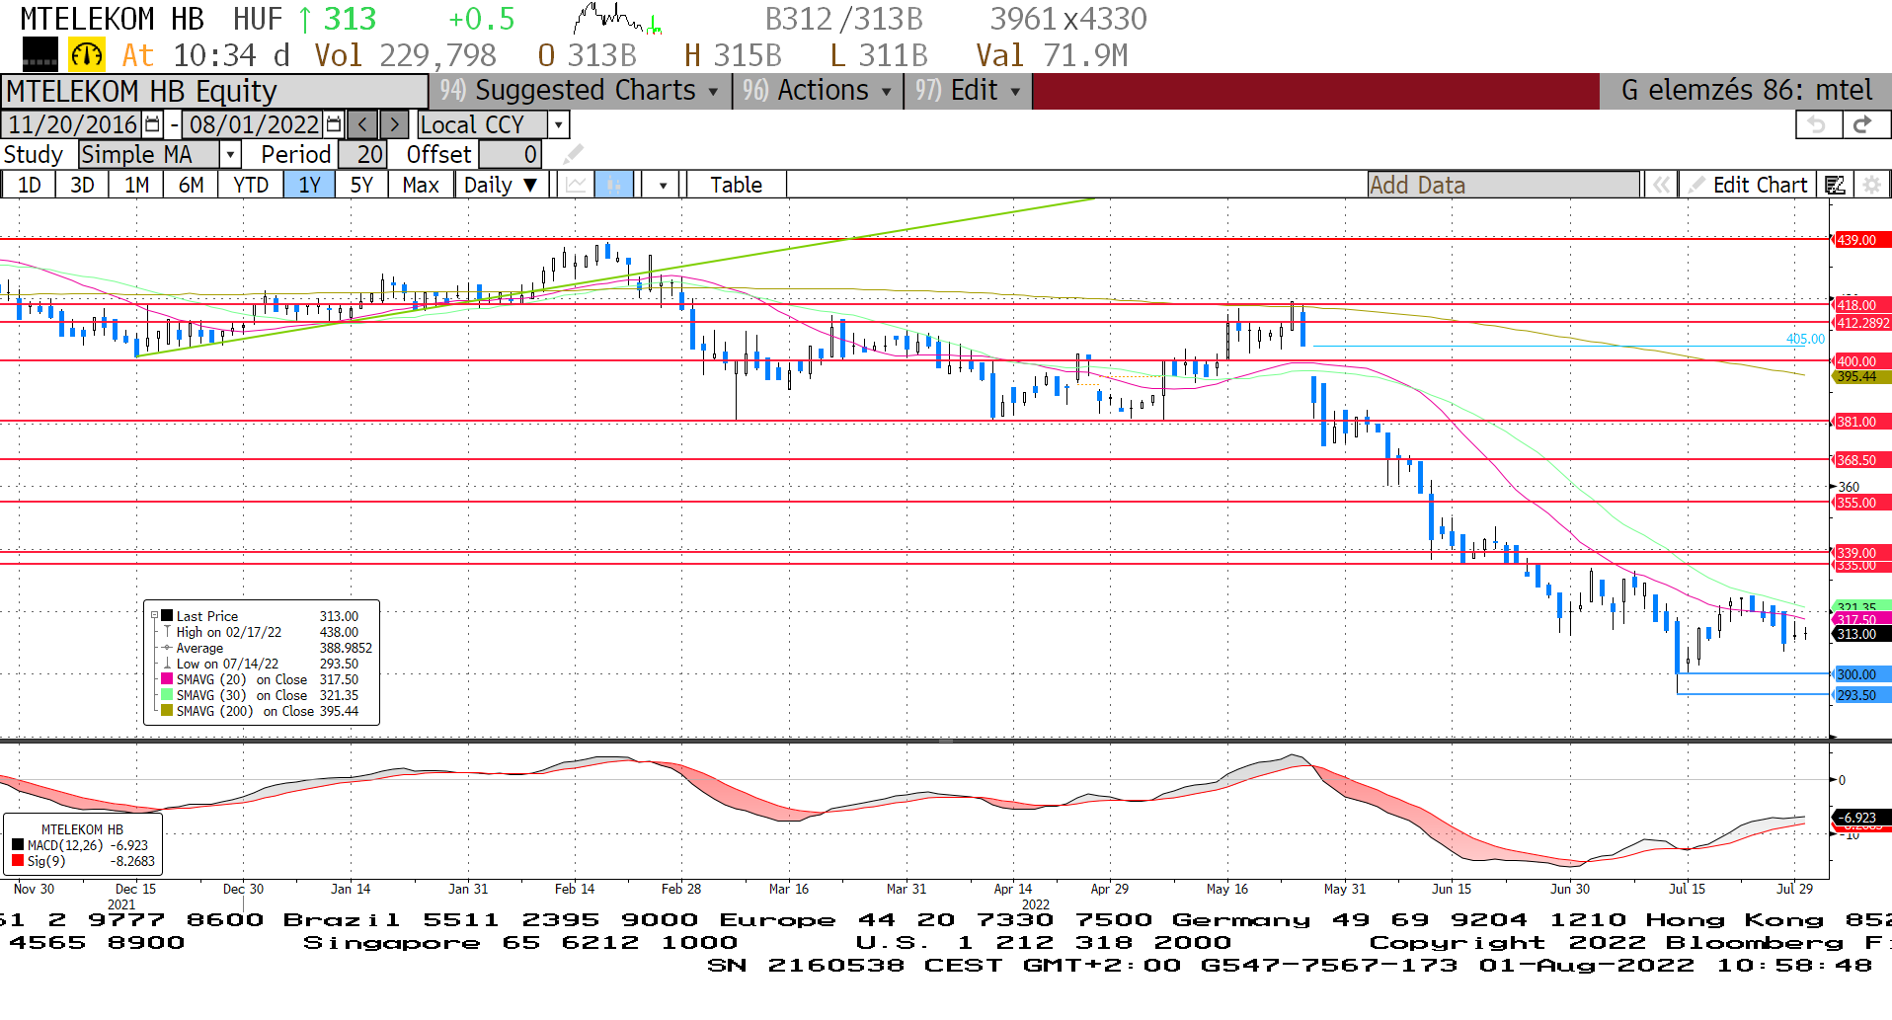Open the end date calendar picker
The width and height of the screenshot is (1892, 1020).
[334, 124]
